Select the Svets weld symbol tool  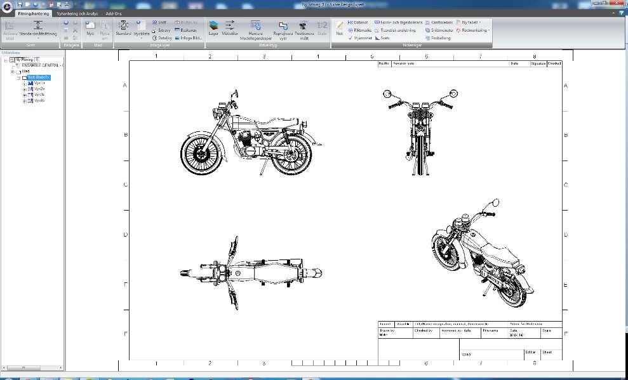(x=382, y=38)
